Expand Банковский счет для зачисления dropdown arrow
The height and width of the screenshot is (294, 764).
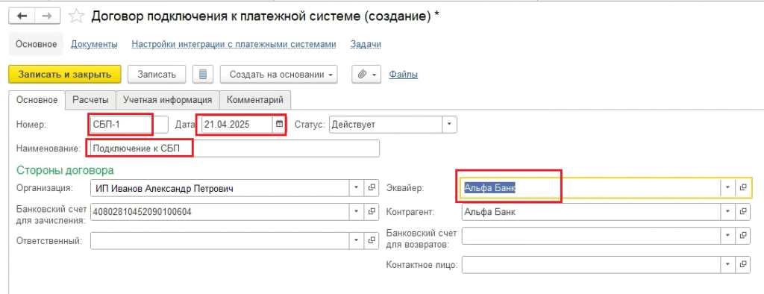click(x=356, y=212)
